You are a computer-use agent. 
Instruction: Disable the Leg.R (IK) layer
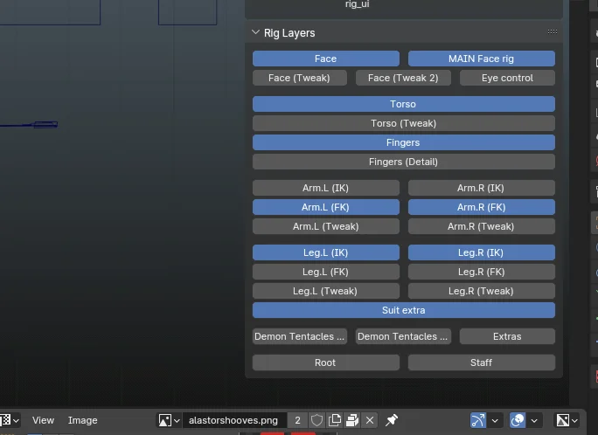[481, 252]
